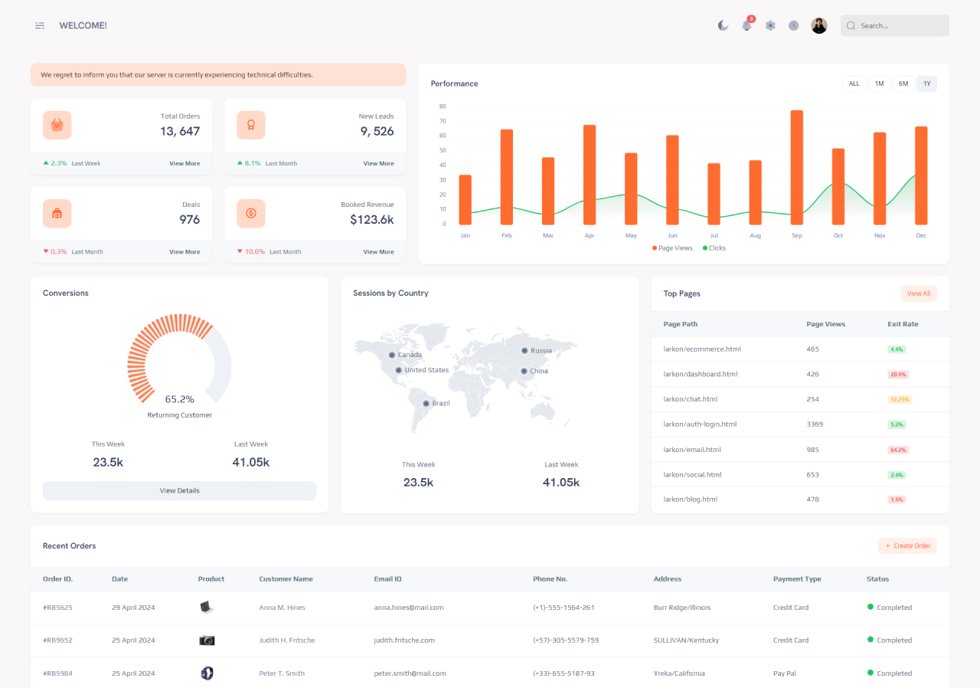
Task: Click larkon/dashboard.html page path
Action: coord(701,374)
